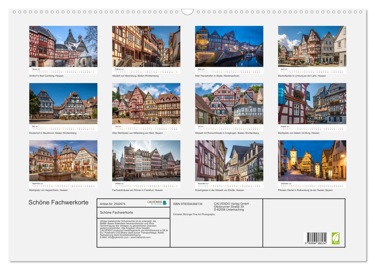Open the Marktplatz von Idstein photo
375x270 pixels.
tap(312, 103)
